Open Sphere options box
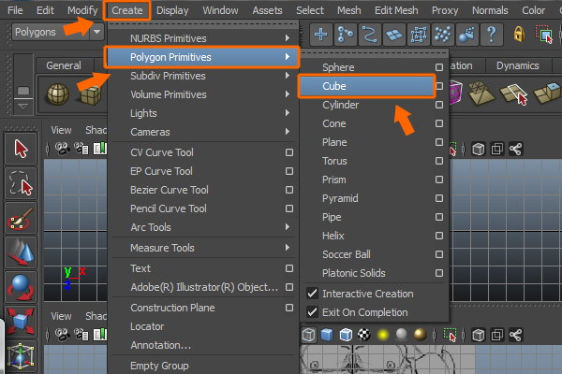This screenshot has width=562, height=374. point(439,67)
